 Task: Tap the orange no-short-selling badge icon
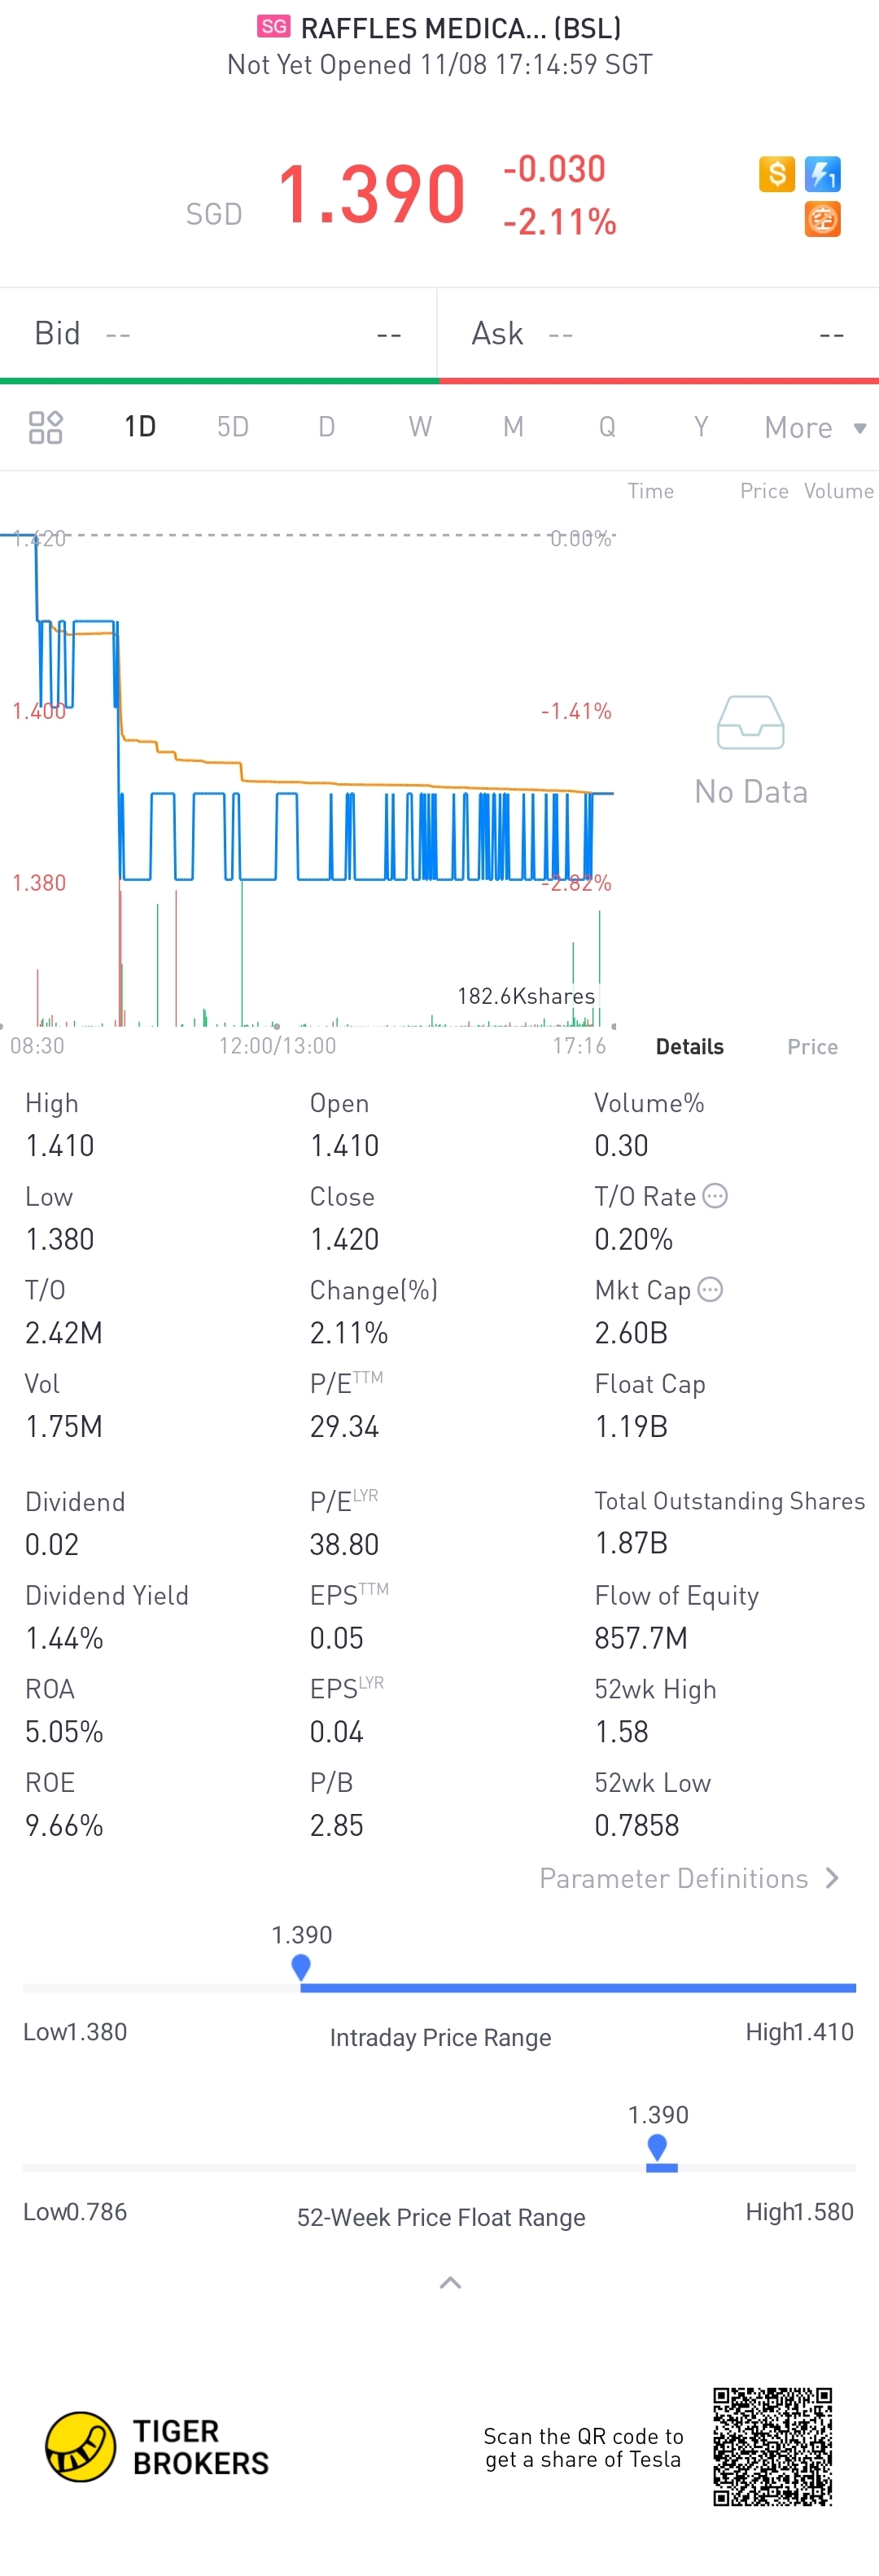click(x=823, y=219)
